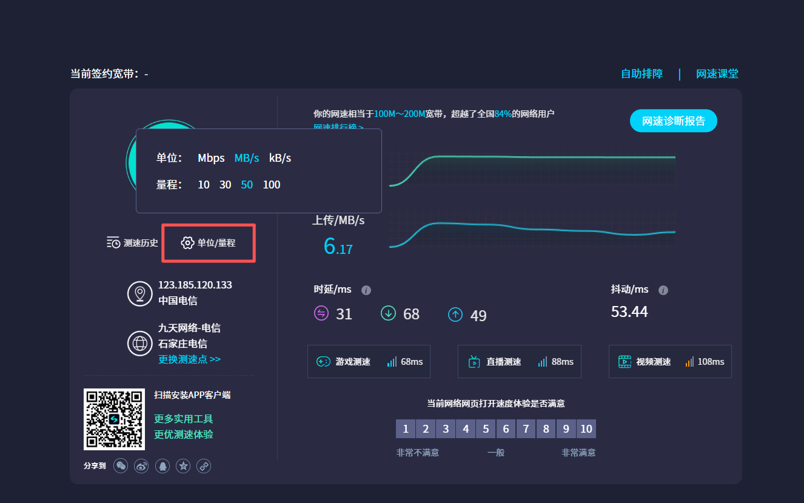Click signal bars icon beside 88ms

pyautogui.click(x=542, y=362)
